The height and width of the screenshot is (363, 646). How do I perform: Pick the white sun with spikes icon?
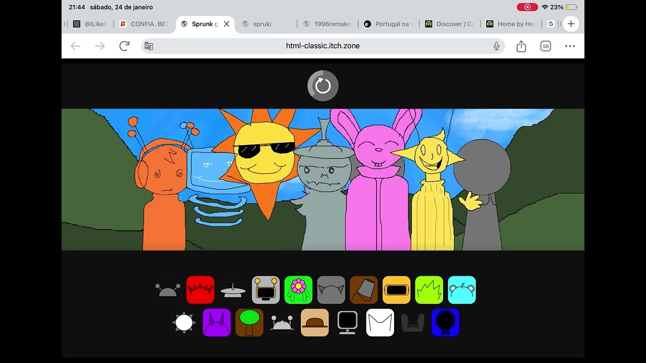coord(184,323)
